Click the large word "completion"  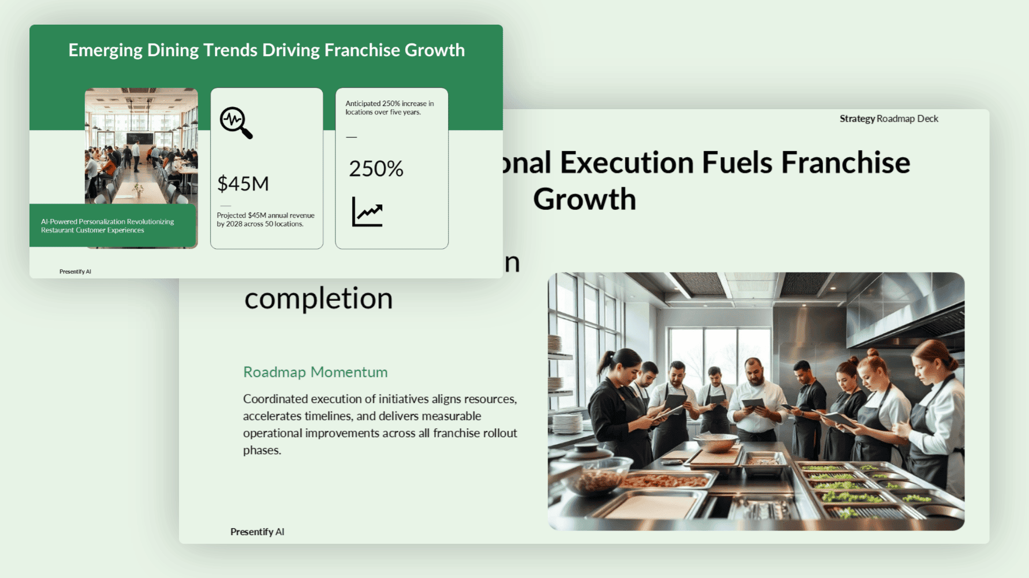318,299
